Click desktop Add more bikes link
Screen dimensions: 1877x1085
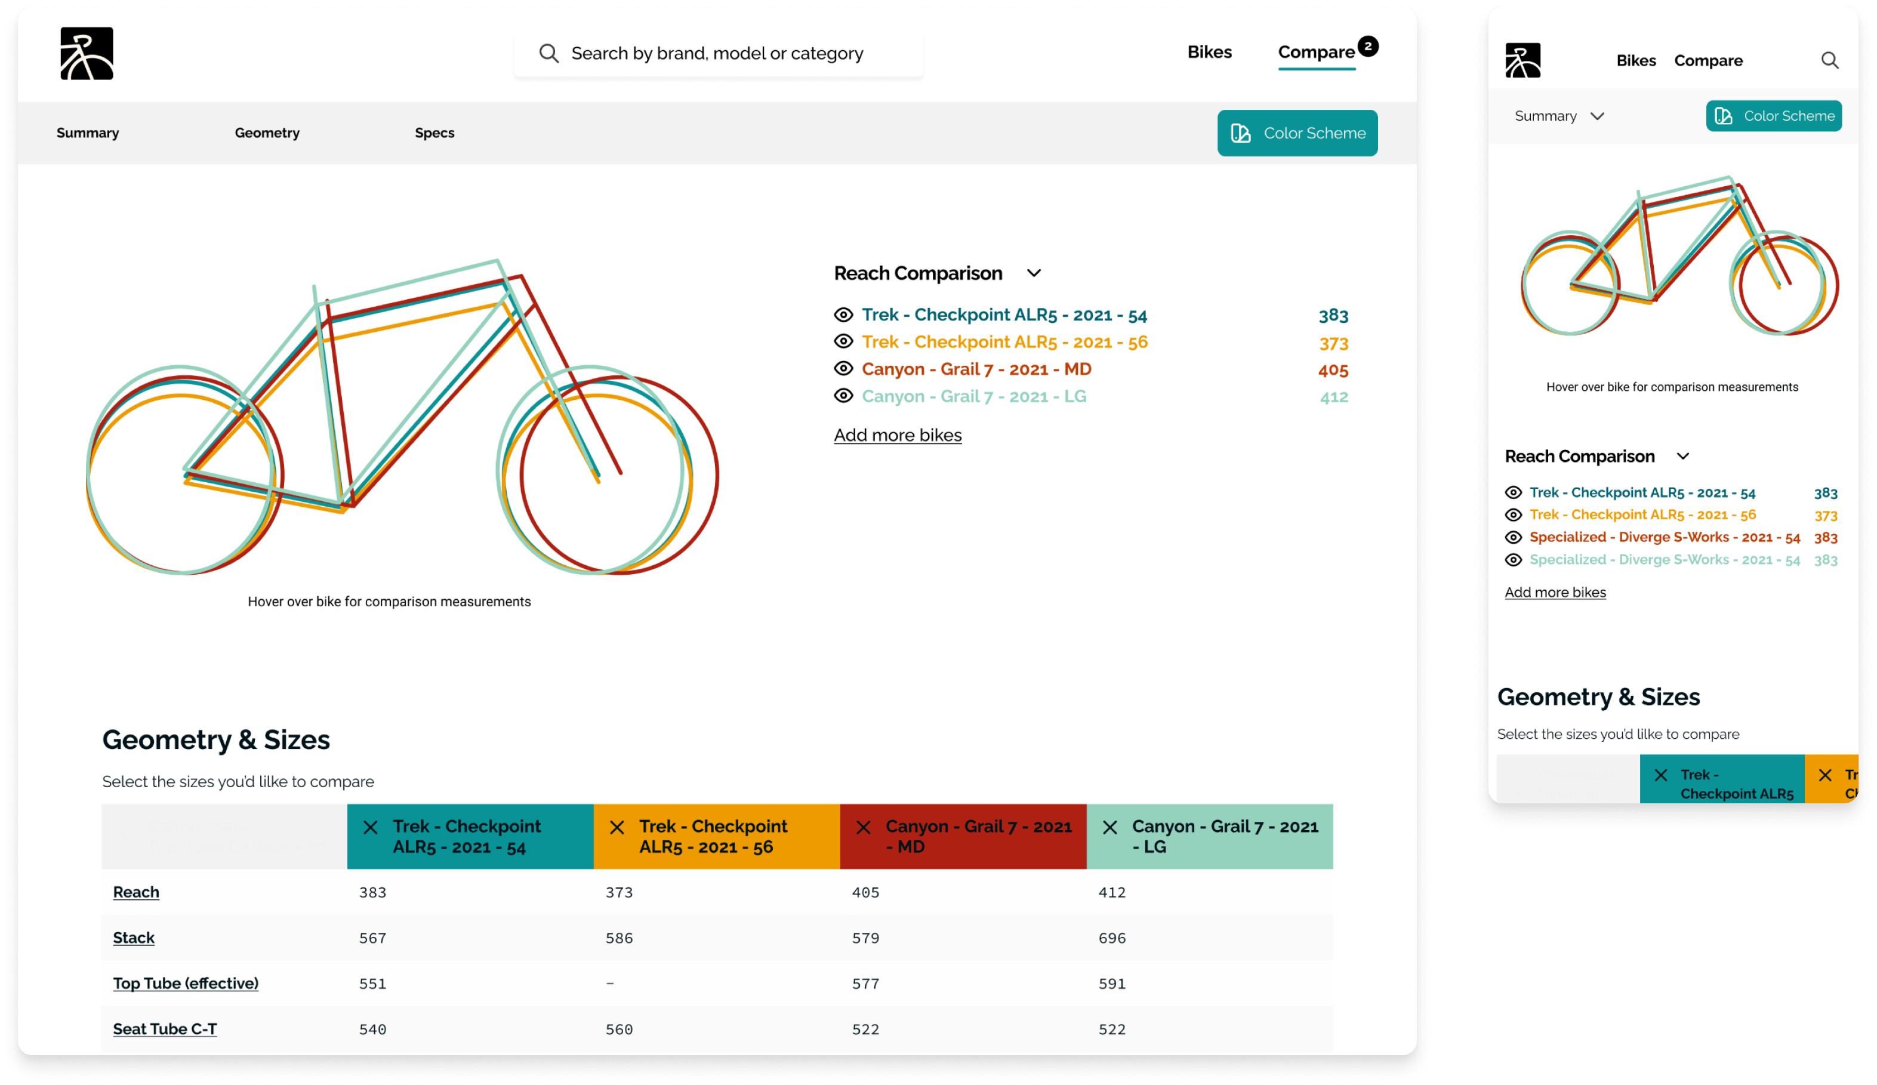(x=898, y=435)
